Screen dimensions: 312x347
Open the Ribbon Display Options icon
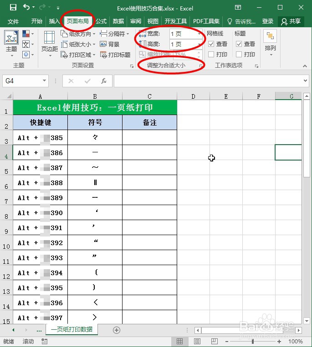click(x=238, y=8)
